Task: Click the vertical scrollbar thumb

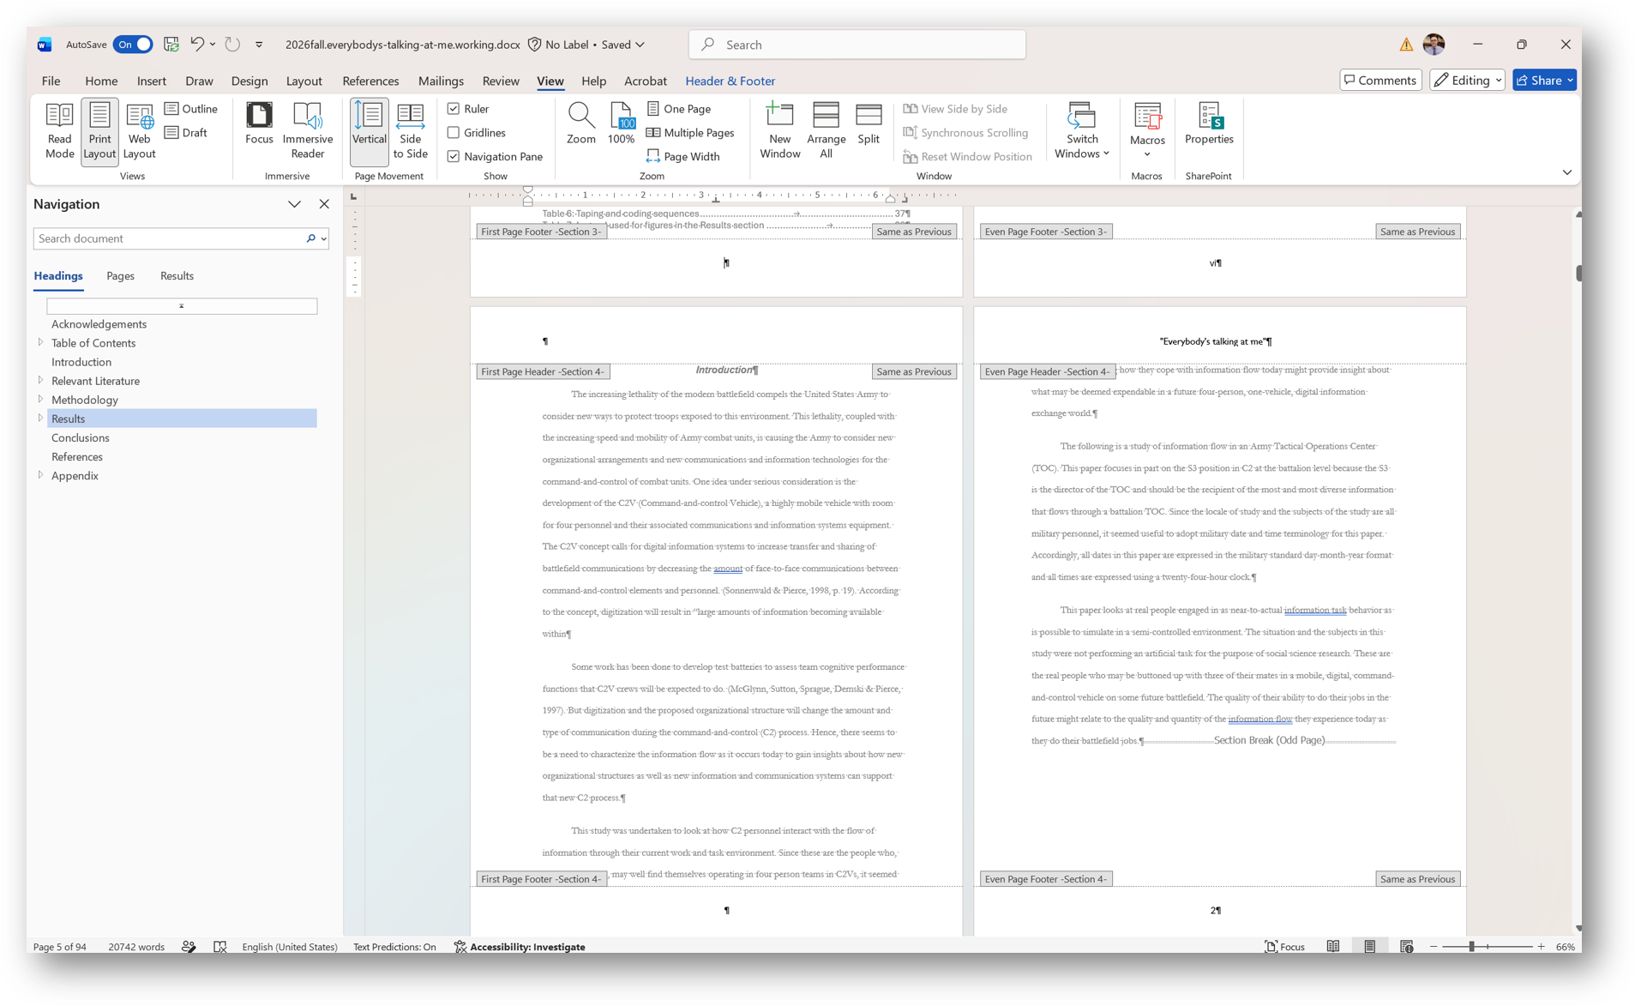Action: point(1578,273)
